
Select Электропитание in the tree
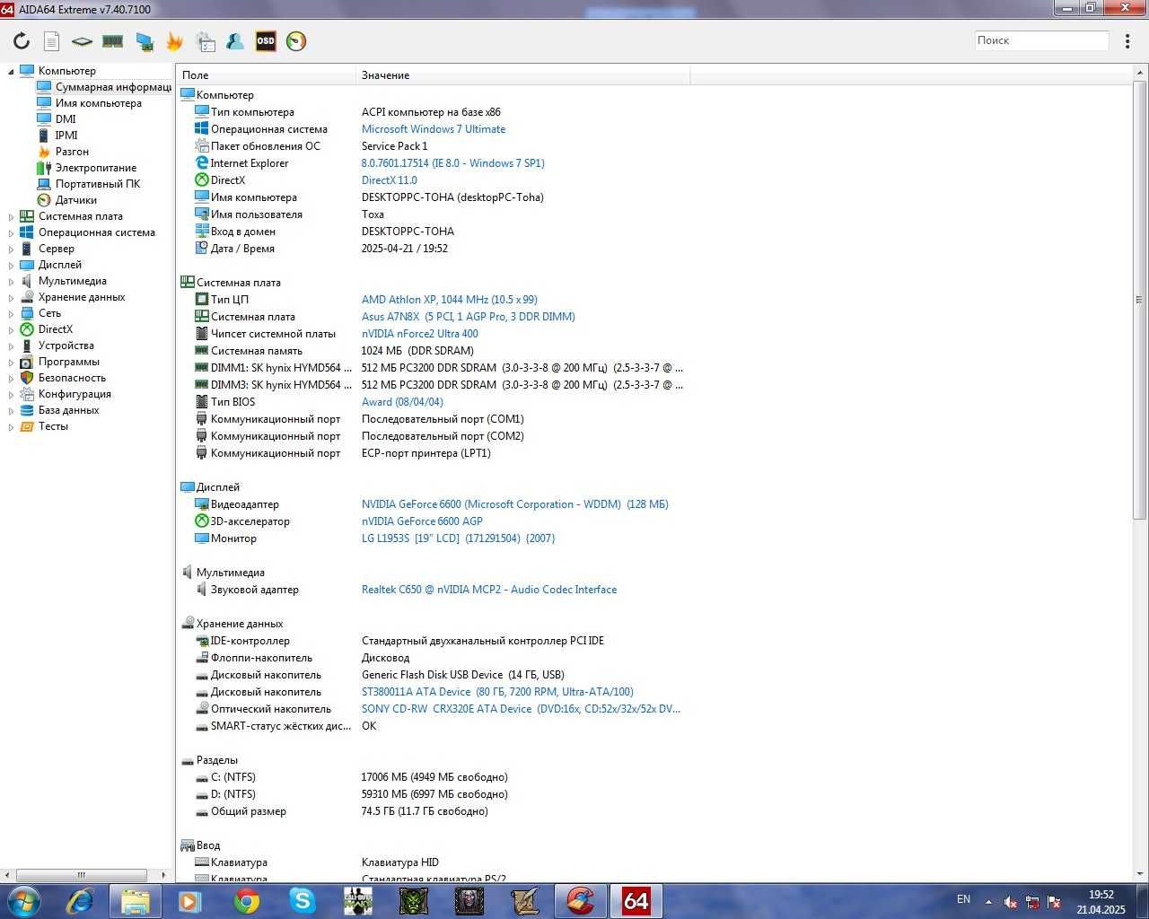pos(96,168)
